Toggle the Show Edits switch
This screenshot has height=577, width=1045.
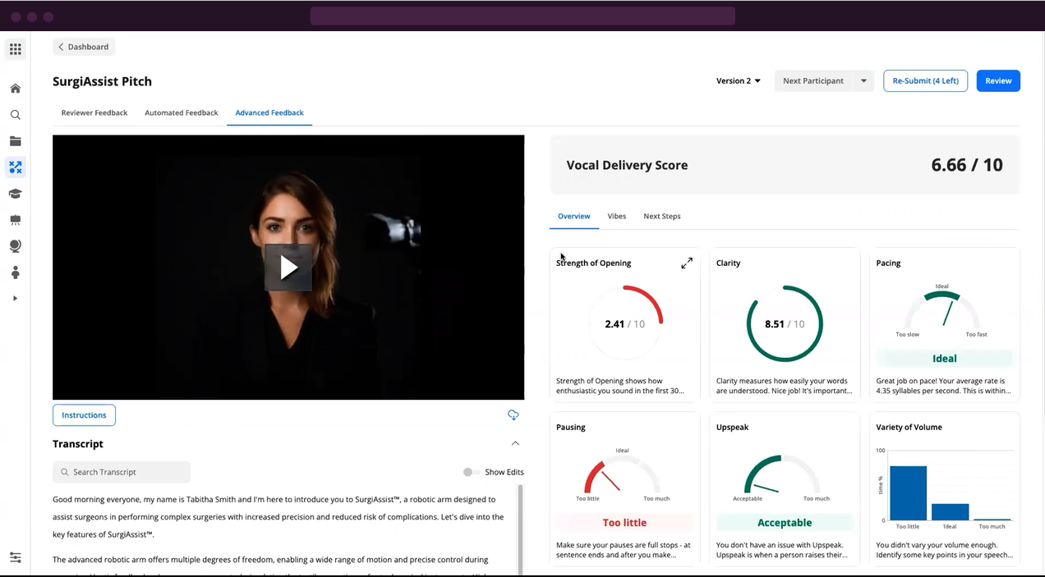pos(471,472)
